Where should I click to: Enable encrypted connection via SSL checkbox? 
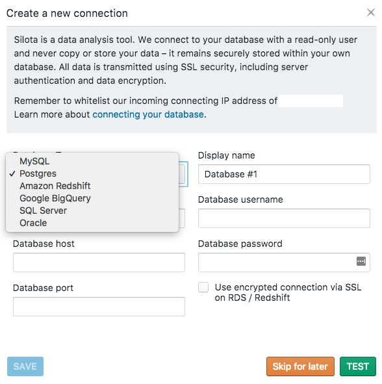point(203,287)
